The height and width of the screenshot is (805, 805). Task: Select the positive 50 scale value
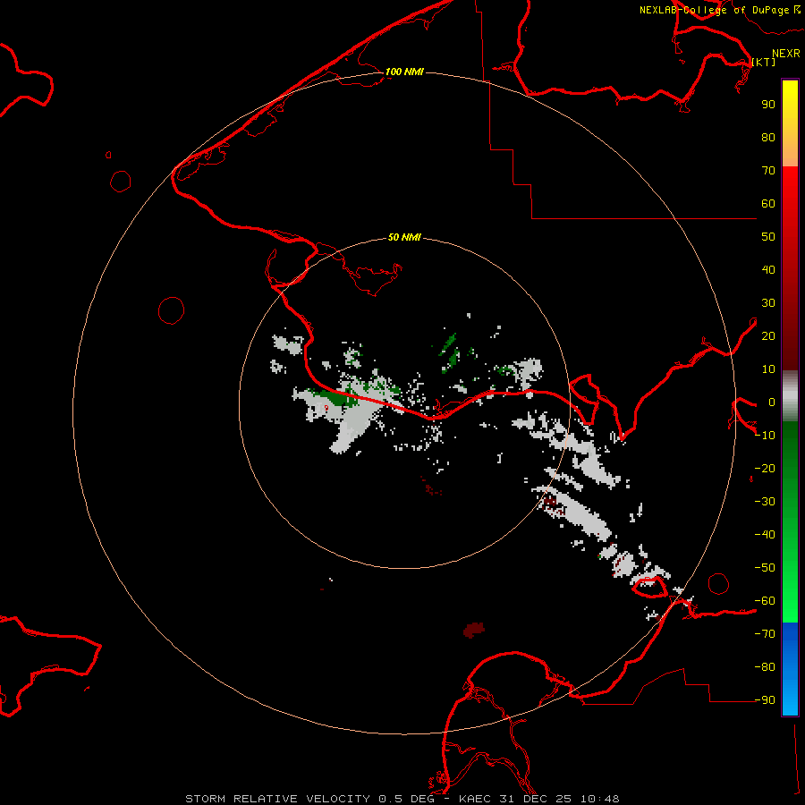(768, 237)
